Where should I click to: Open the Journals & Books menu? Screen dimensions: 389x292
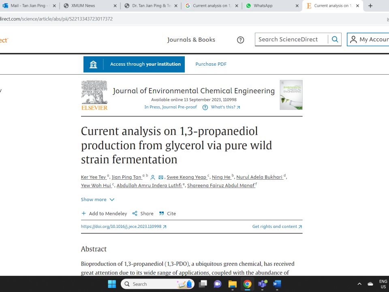tap(191, 40)
